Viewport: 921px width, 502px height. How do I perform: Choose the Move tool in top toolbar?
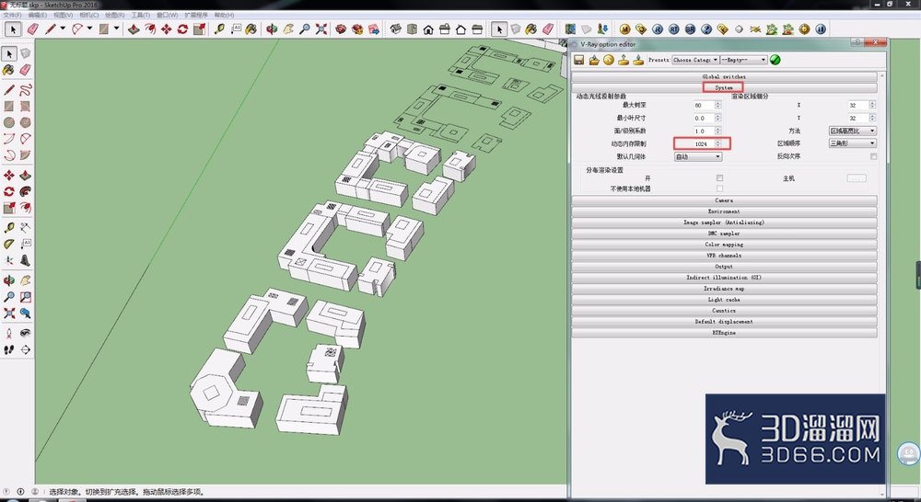[167, 29]
